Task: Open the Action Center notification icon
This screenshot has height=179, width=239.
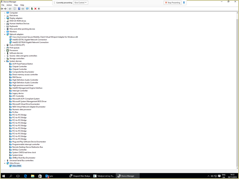Action: (219, 176)
